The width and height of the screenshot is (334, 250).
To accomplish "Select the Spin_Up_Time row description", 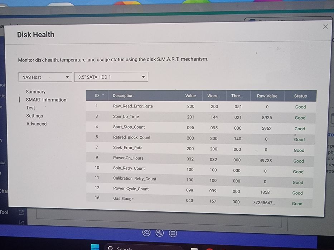I will point(126,116).
